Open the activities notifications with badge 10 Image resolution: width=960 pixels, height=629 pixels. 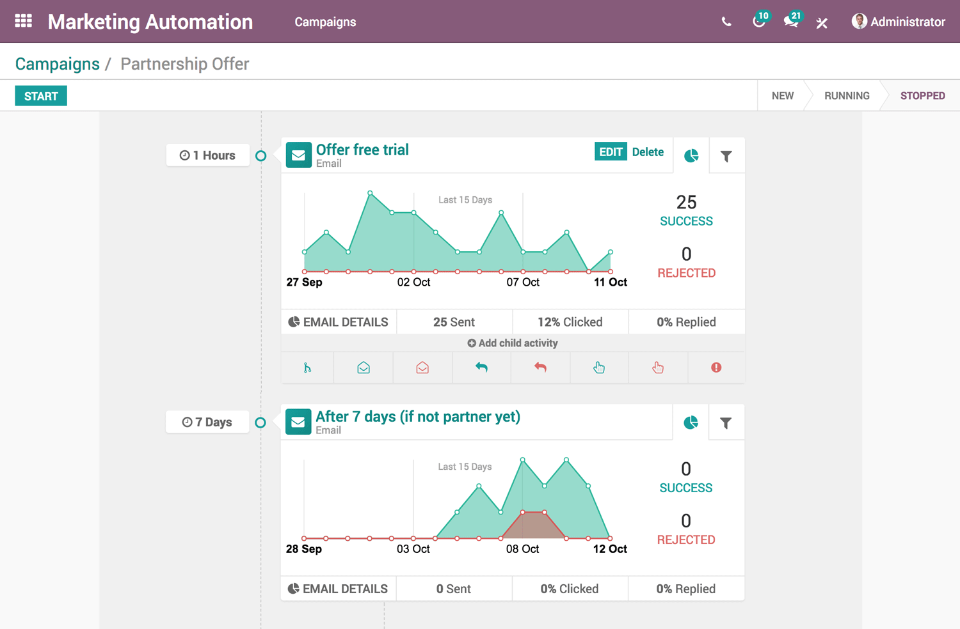click(x=758, y=21)
